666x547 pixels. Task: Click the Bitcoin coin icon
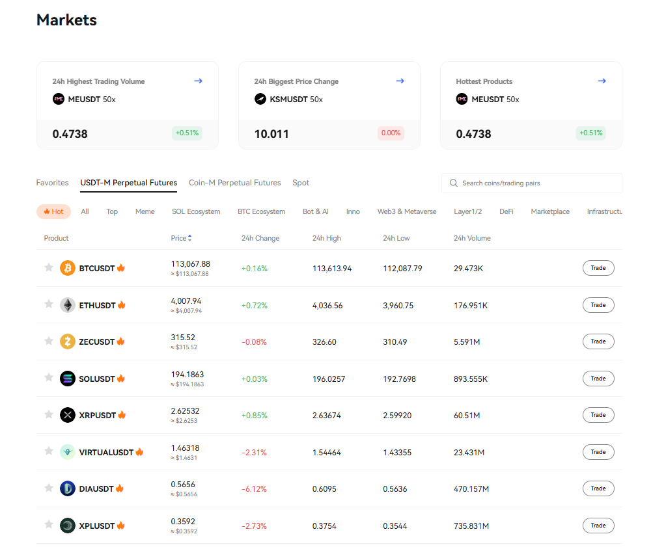(68, 268)
